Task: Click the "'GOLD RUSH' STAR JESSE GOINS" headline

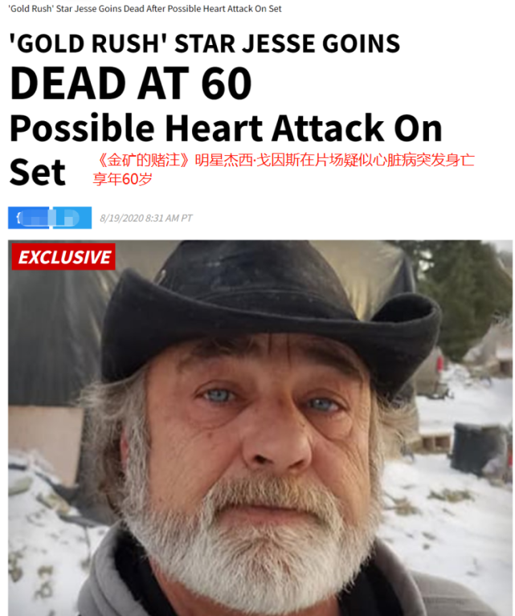Action: point(204,43)
